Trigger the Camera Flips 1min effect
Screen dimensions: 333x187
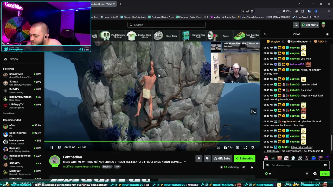[x=193, y=36]
